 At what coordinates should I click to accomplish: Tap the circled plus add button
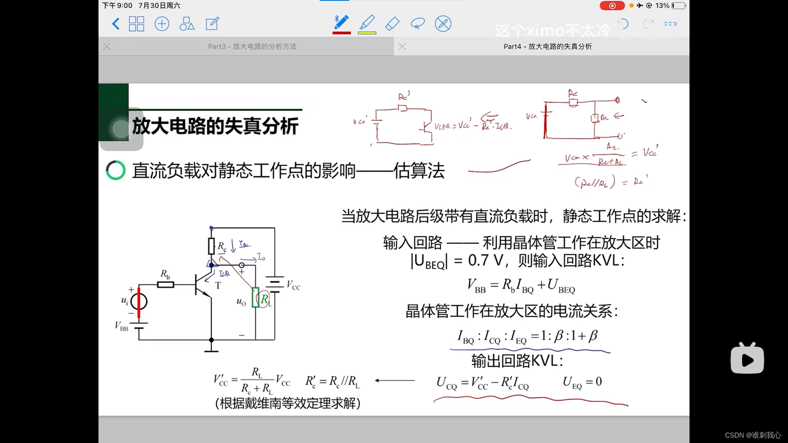[x=162, y=24]
